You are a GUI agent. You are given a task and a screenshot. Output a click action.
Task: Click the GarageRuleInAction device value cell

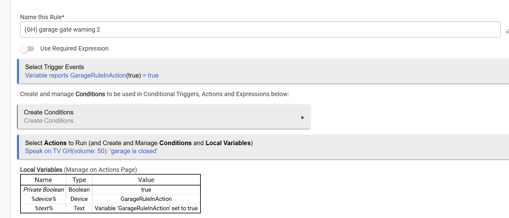pyautogui.click(x=146, y=199)
